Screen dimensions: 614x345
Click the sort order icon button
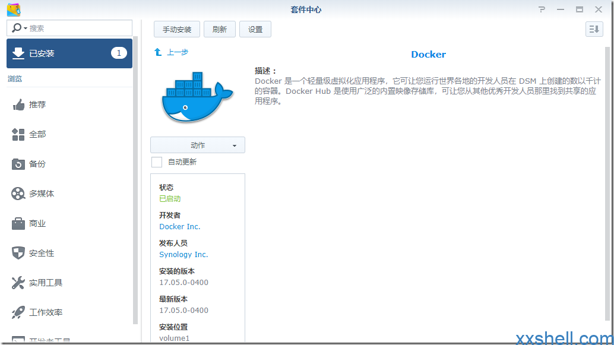pos(594,29)
